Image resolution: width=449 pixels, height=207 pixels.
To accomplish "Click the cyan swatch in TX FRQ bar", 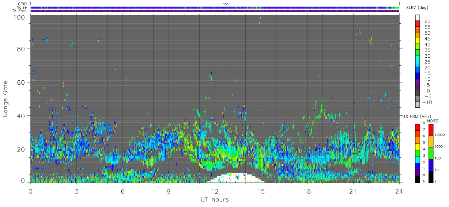I will coord(418,160).
